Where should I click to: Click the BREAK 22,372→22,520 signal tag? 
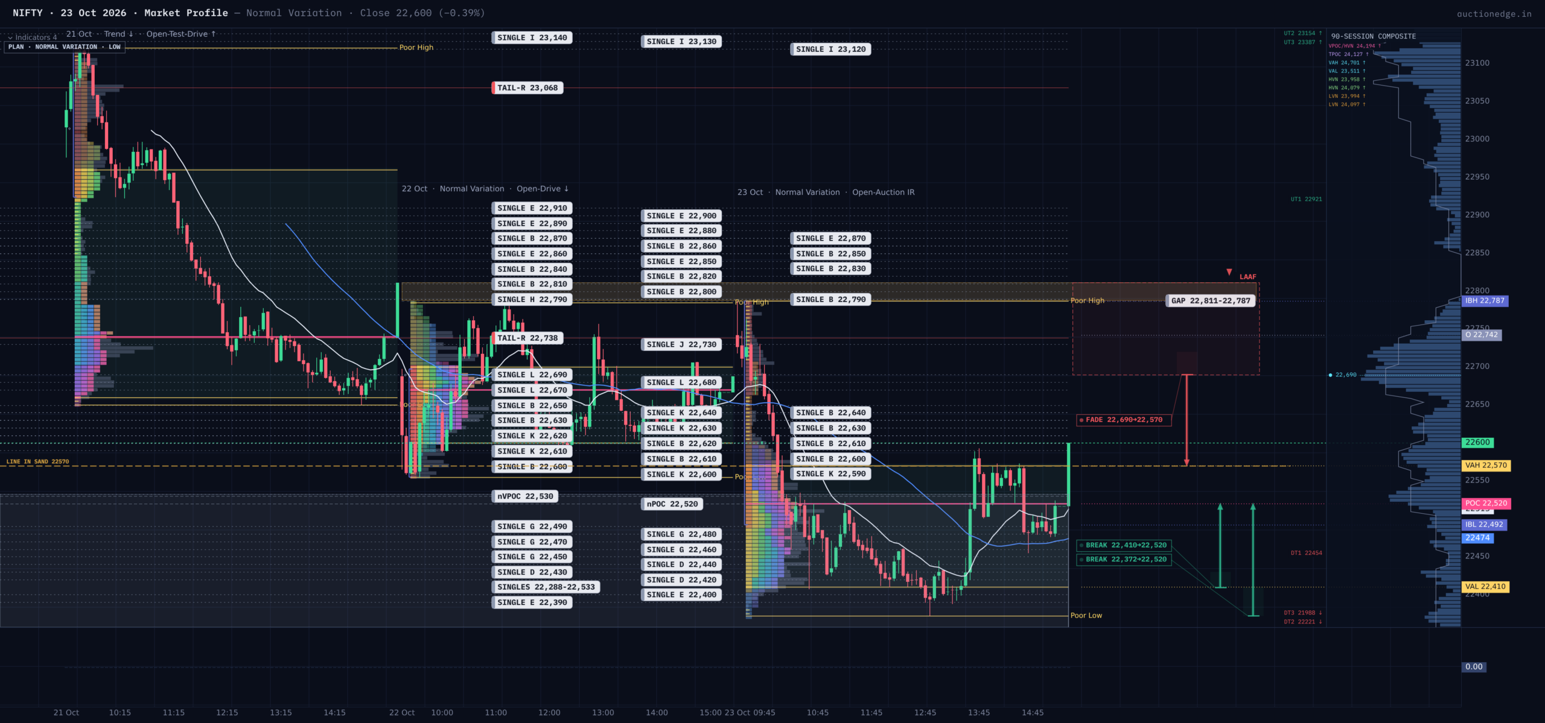[1124, 560]
